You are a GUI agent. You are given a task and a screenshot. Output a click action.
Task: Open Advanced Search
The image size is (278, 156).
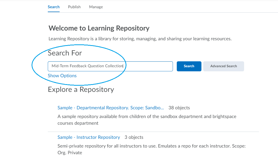[223, 66]
